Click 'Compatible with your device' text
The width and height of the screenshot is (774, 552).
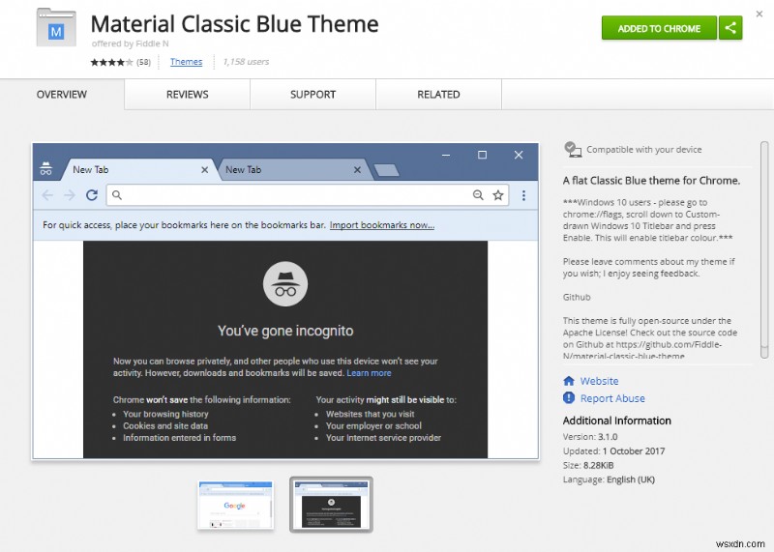643,150
